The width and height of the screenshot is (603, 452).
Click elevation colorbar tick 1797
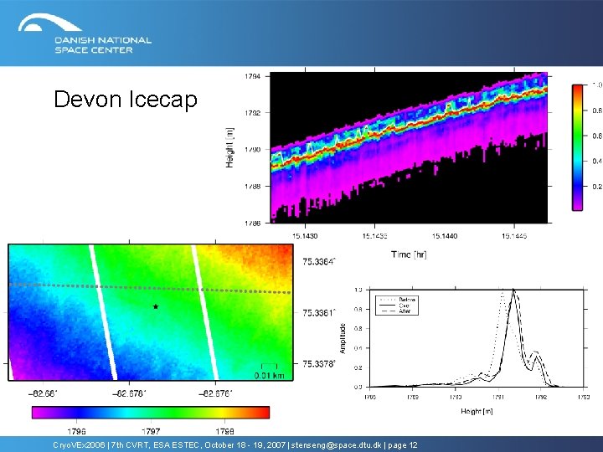click(x=151, y=432)
